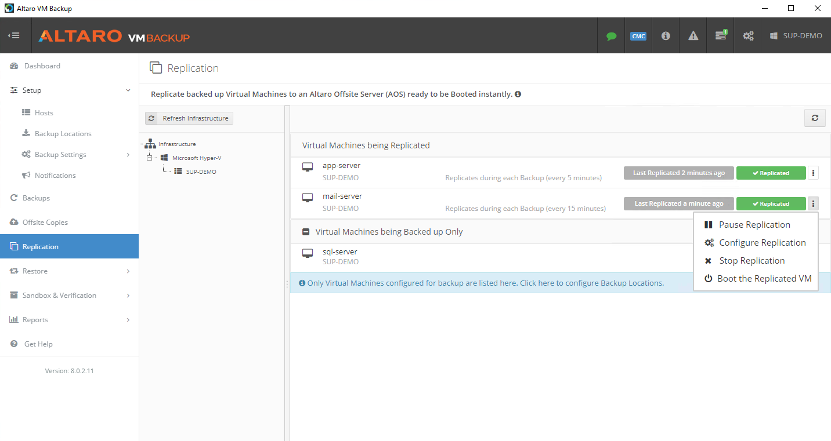This screenshot has width=831, height=441.
Task: Select Replication in sidebar
Action: tap(69, 247)
